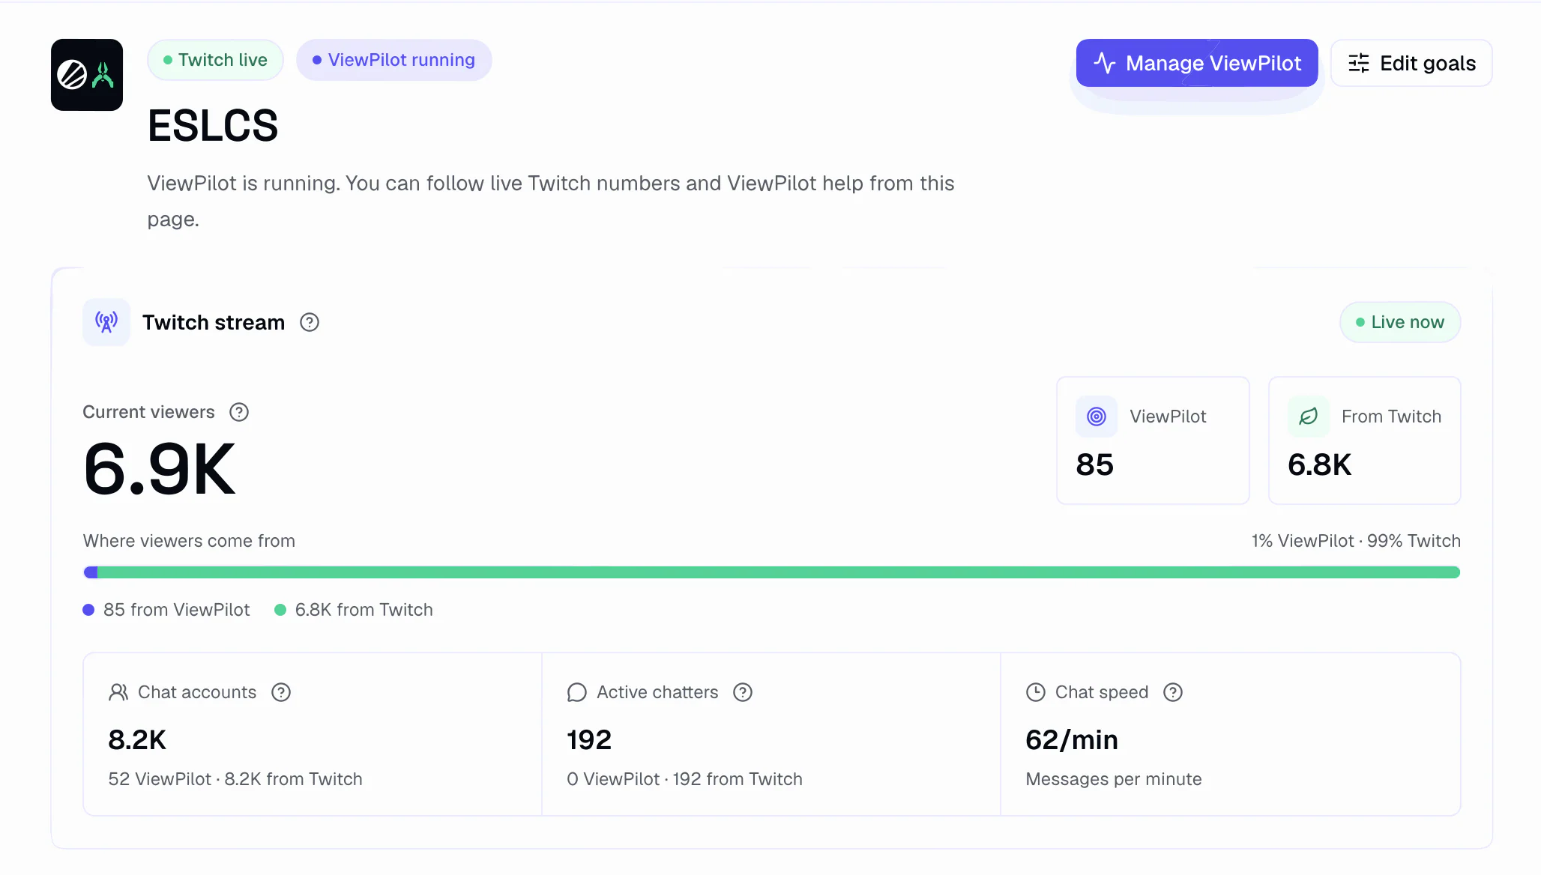Click the Live now badge
This screenshot has height=875, width=1541.
(x=1400, y=322)
